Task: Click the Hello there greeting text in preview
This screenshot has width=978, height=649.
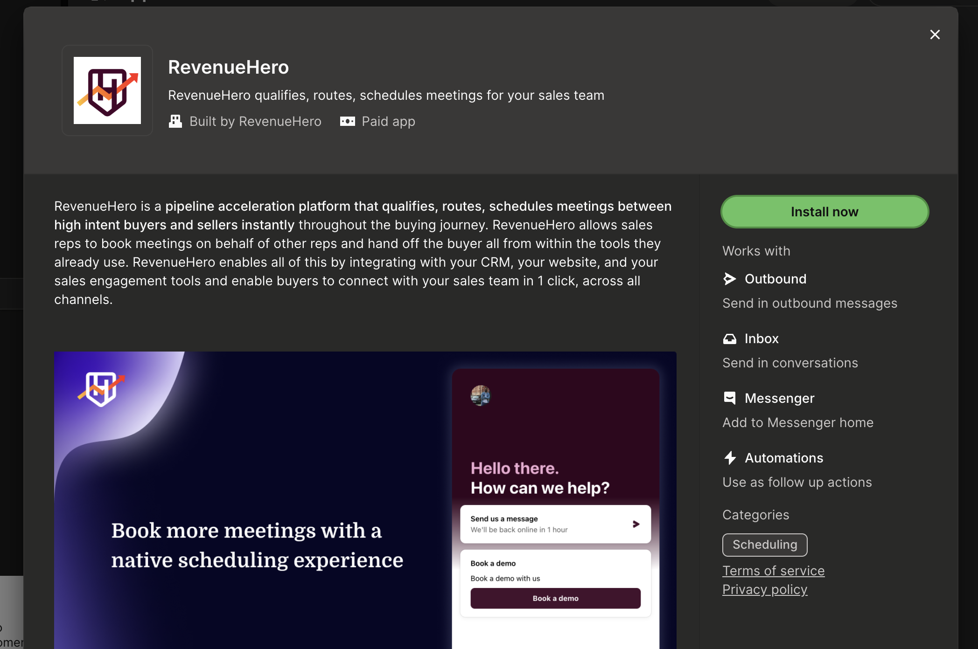Action: click(515, 468)
